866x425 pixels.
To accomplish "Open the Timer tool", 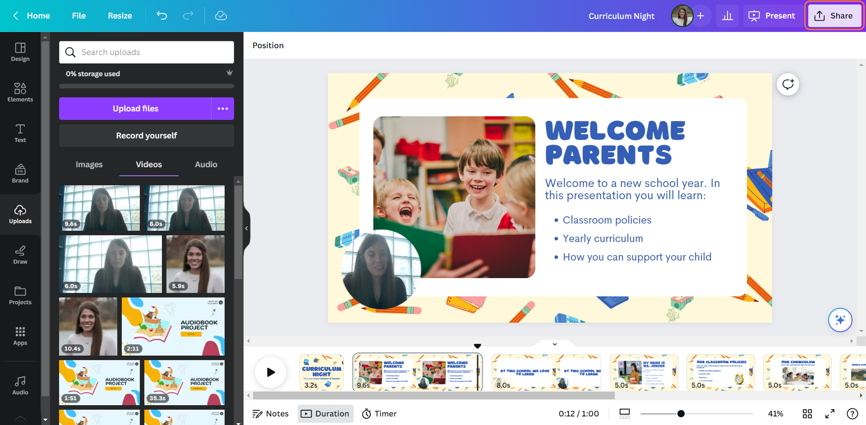I will [380, 414].
